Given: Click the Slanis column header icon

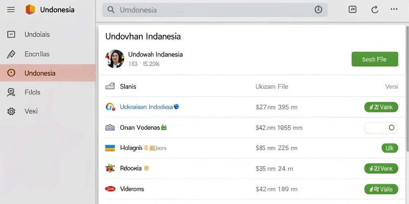Looking at the screenshot, I should (x=110, y=86).
